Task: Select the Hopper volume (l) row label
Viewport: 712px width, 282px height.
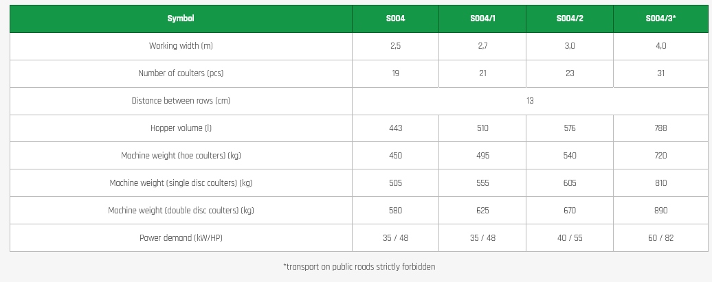Action: tap(181, 128)
